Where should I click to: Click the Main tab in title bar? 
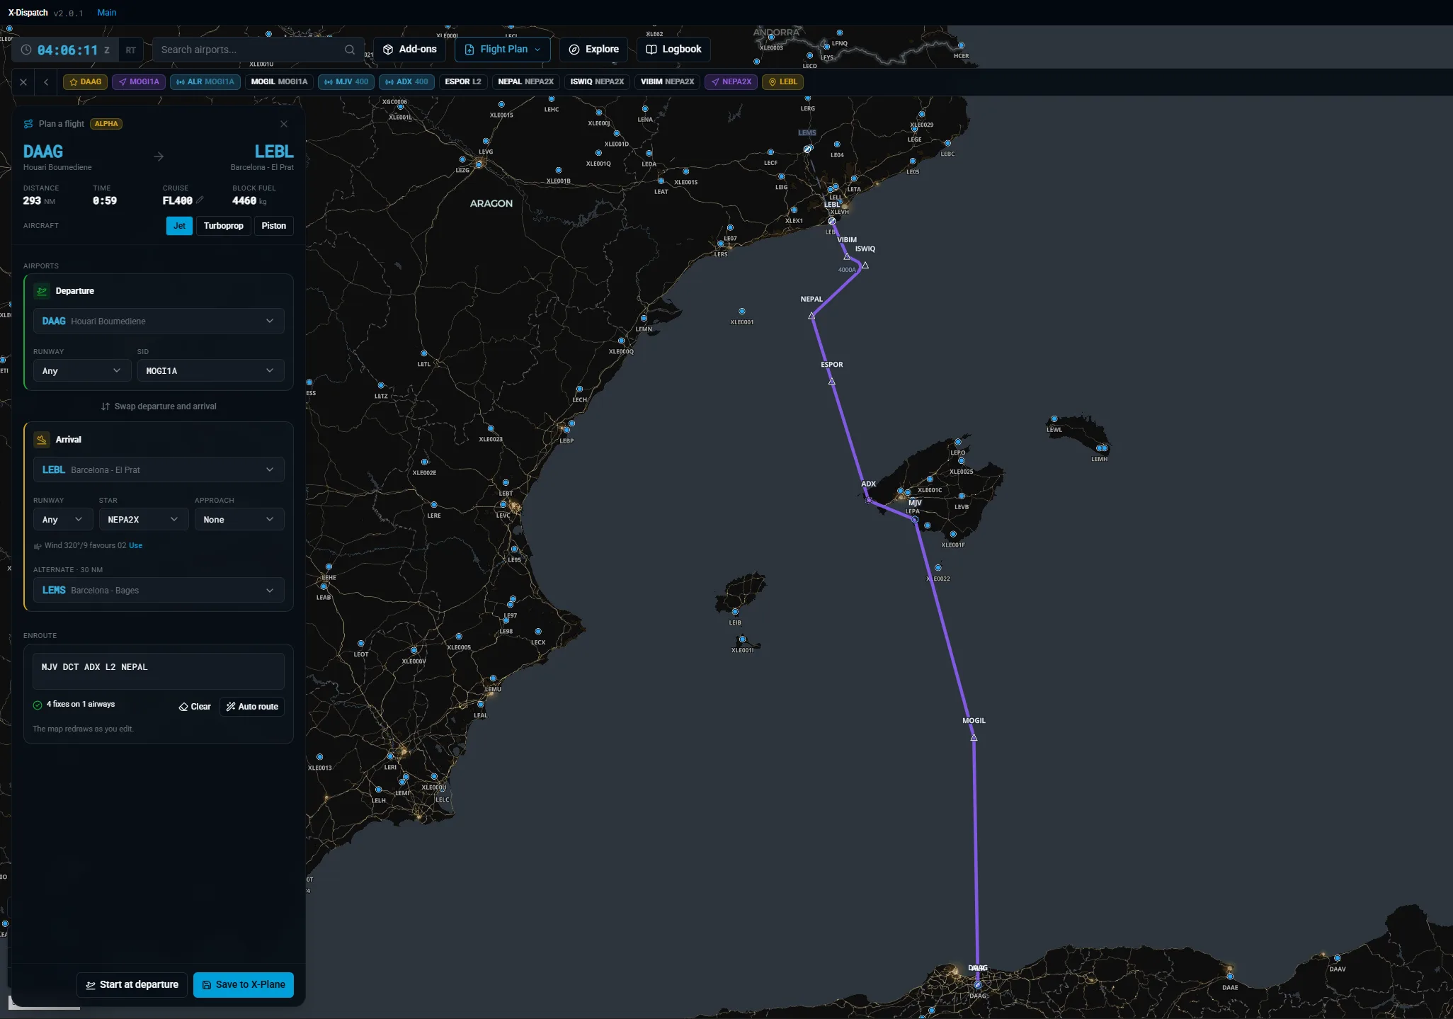click(x=107, y=13)
